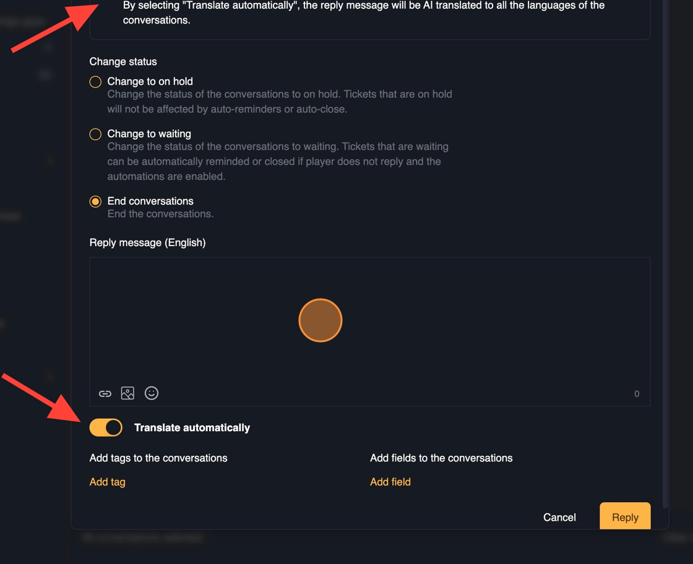693x564 pixels.
Task: Insert a link in the reply message
Action: coord(105,394)
